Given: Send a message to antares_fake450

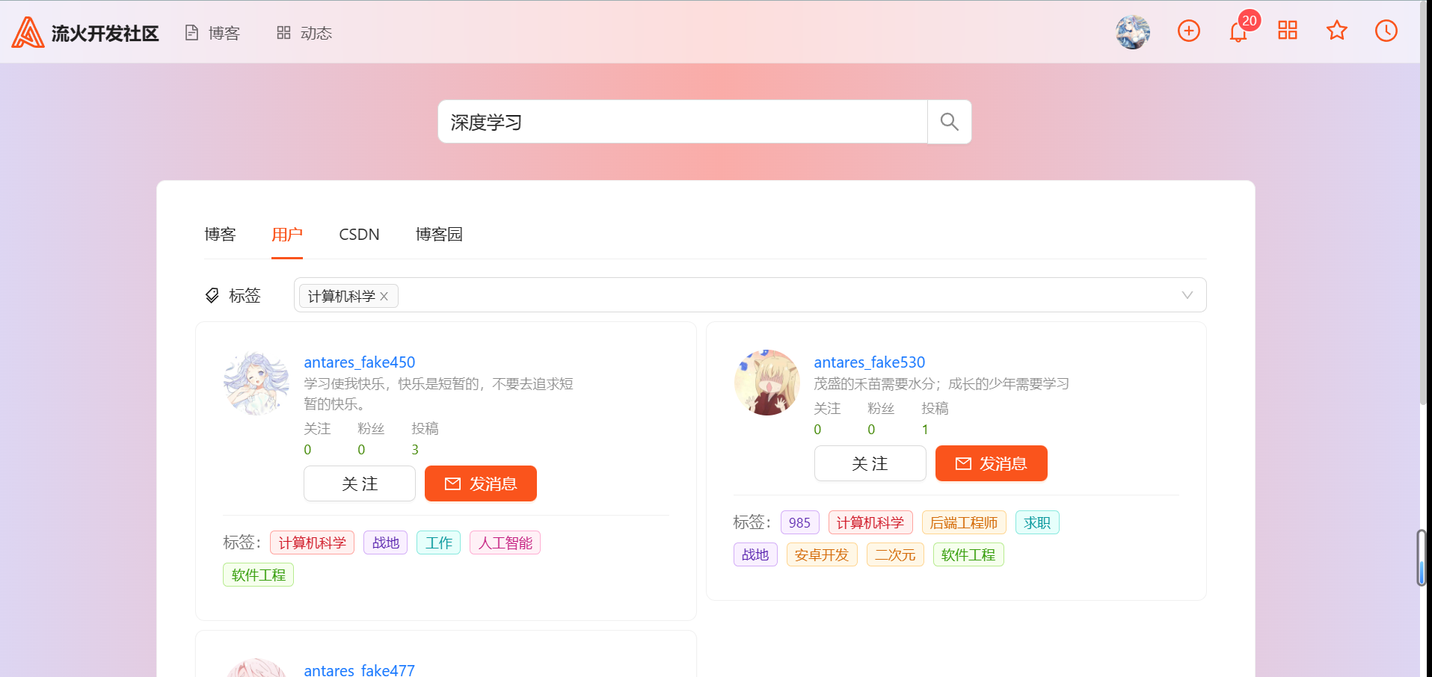Looking at the screenshot, I should (x=481, y=483).
